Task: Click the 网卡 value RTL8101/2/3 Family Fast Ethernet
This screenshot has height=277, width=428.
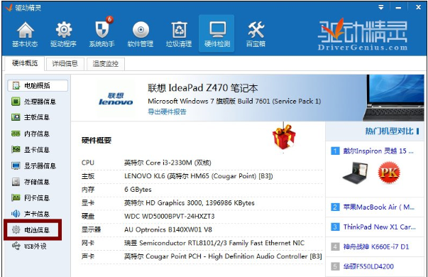Action: 214,243
